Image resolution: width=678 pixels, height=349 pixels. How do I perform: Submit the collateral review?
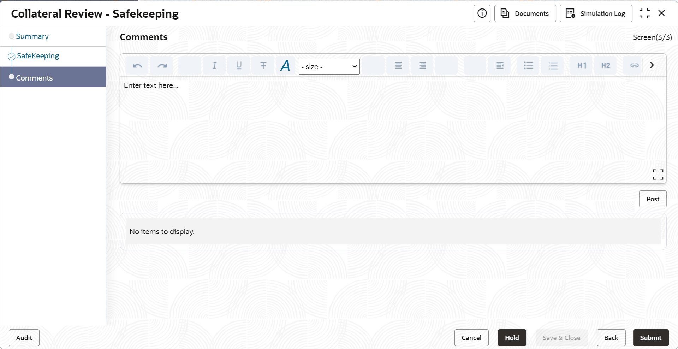tap(651, 338)
